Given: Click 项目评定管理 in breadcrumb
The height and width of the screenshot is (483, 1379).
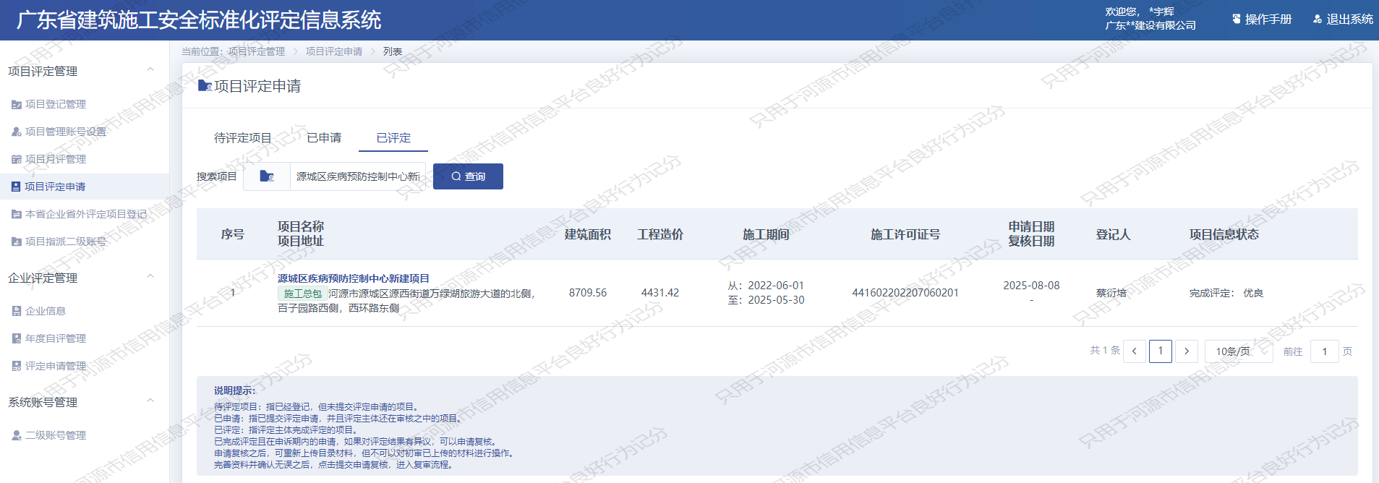Looking at the screenshot, I should [256, 51].
